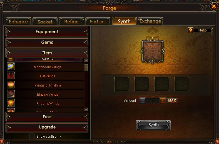Click the first empty material slot
This screenshot has height=144, width=219.
tap(122, 84)
